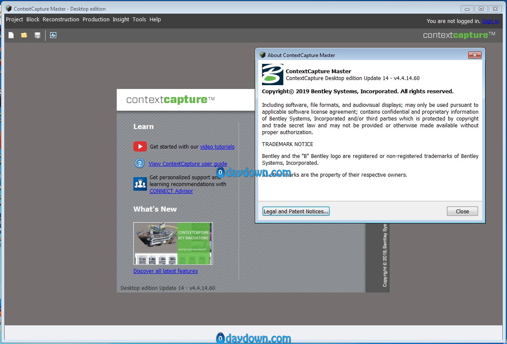507x344 pixels.
Task: Click the 'Copyright© 2019 Bentley Systems' line
Action: [357, 92]
